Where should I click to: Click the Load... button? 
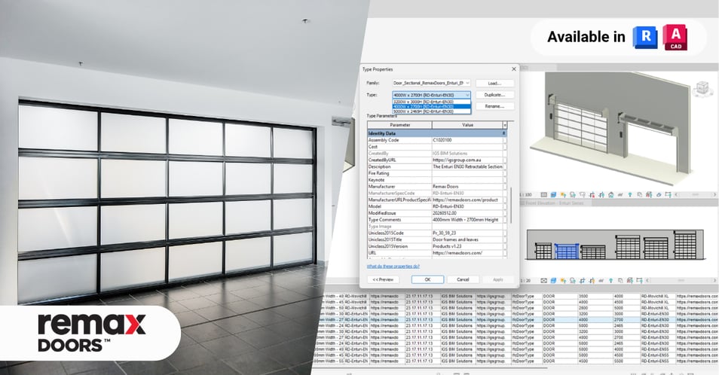tap(494, 84)
